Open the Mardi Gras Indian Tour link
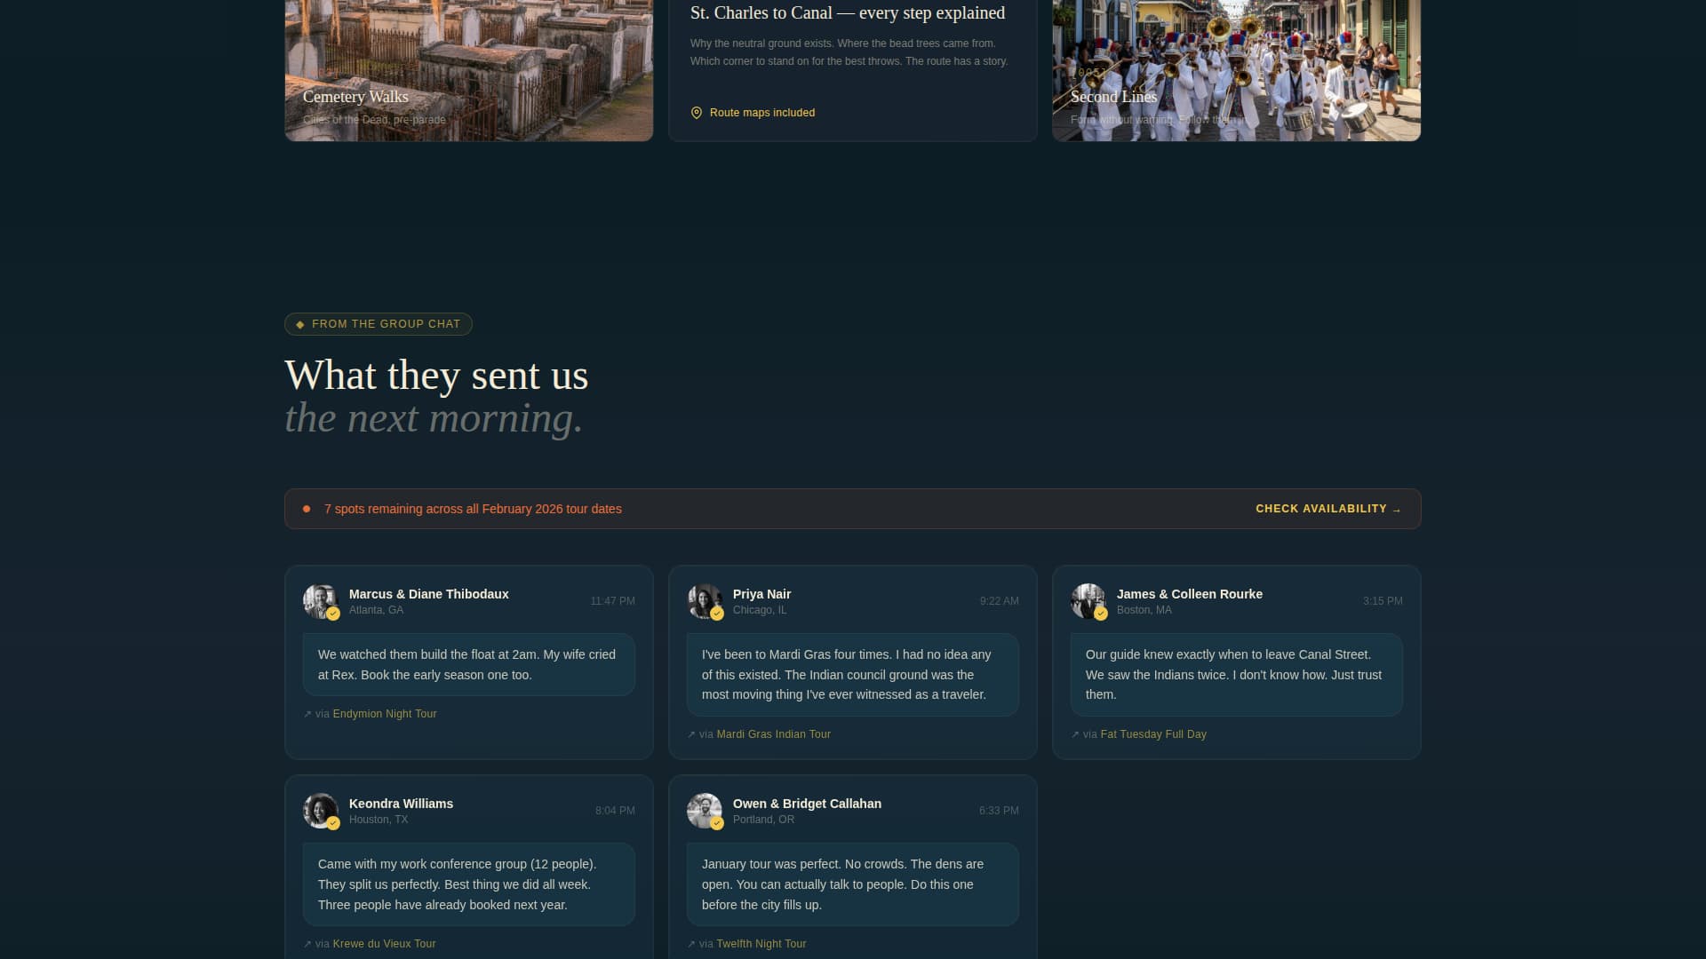Image resolution: width=1706 pixels, height=959 pixels. point(773,734)
